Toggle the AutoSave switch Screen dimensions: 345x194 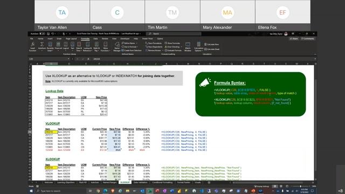coord(42,33)
